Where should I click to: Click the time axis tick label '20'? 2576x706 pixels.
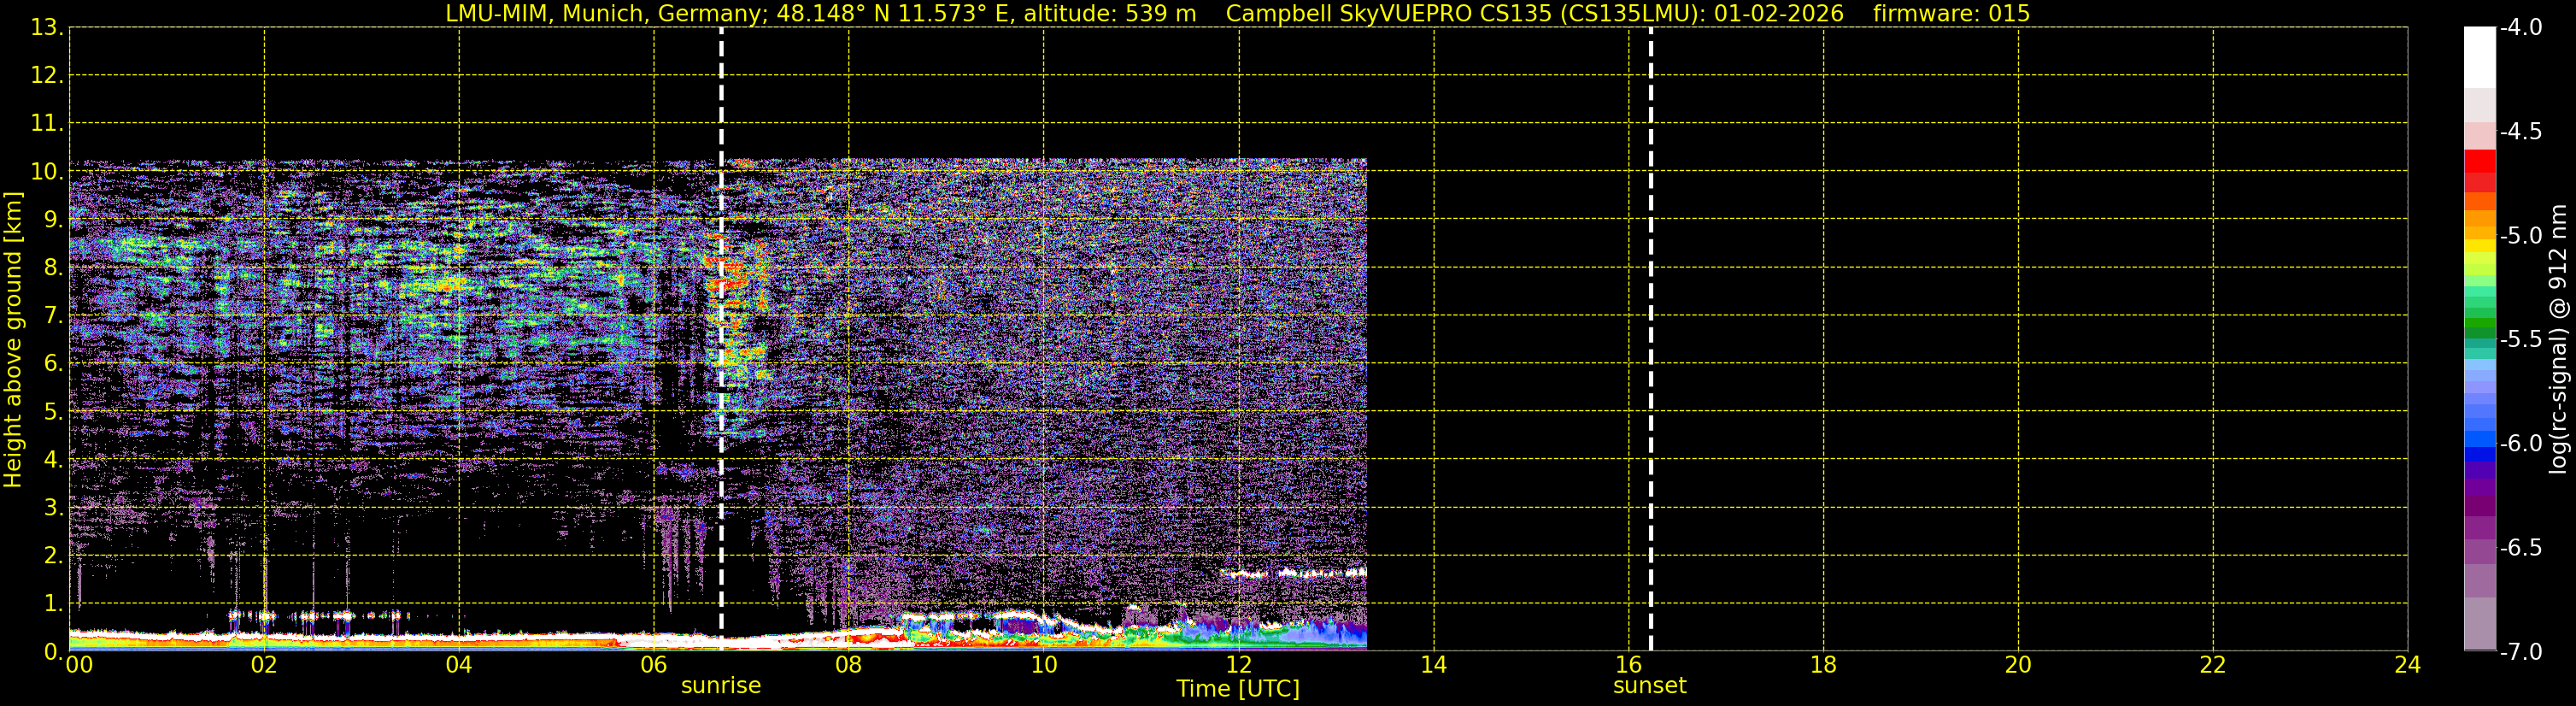2018,665
